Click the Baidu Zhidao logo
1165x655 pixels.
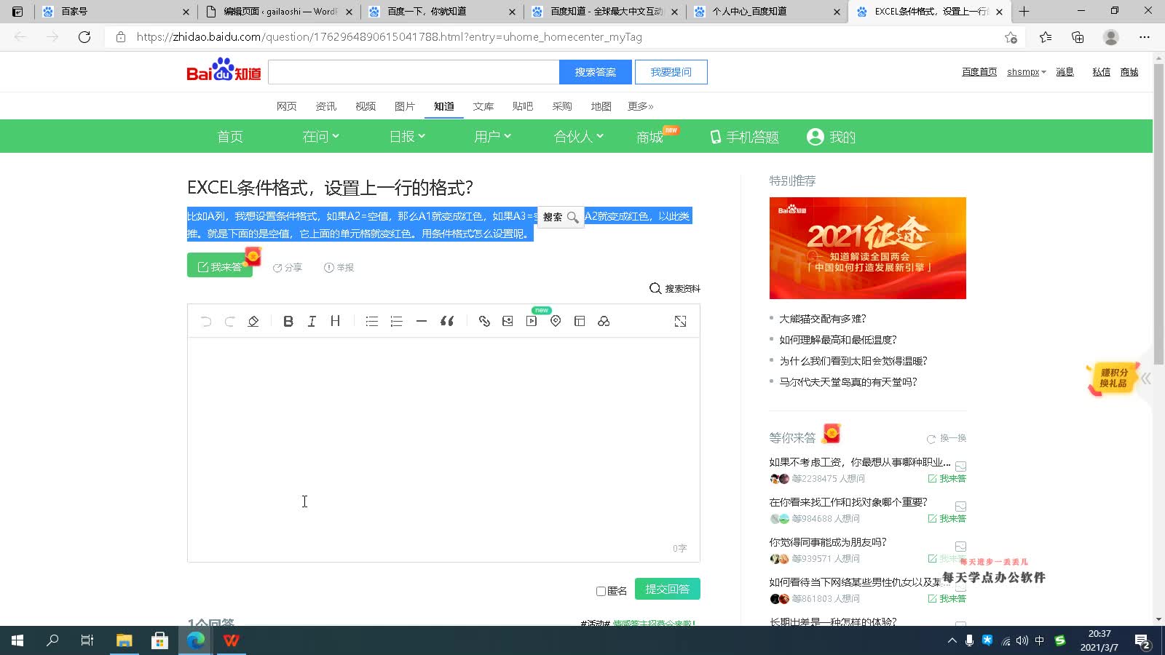pos(224,71)
